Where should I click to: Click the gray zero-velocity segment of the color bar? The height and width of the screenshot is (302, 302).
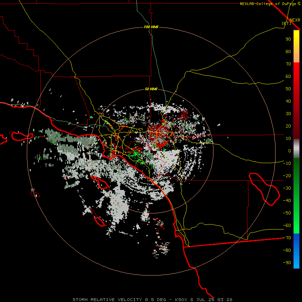pos(296,149)
